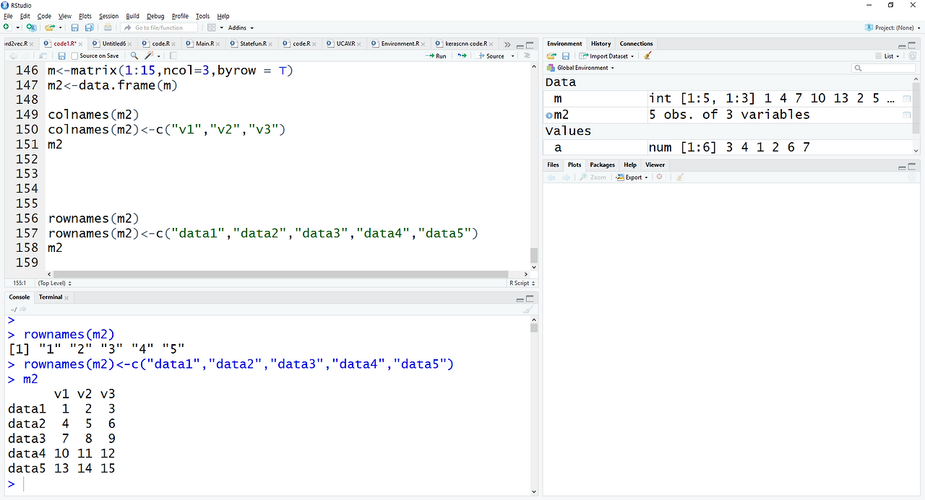
Task: Click the Run button in editor toolbar
Action: coord(436,56)
